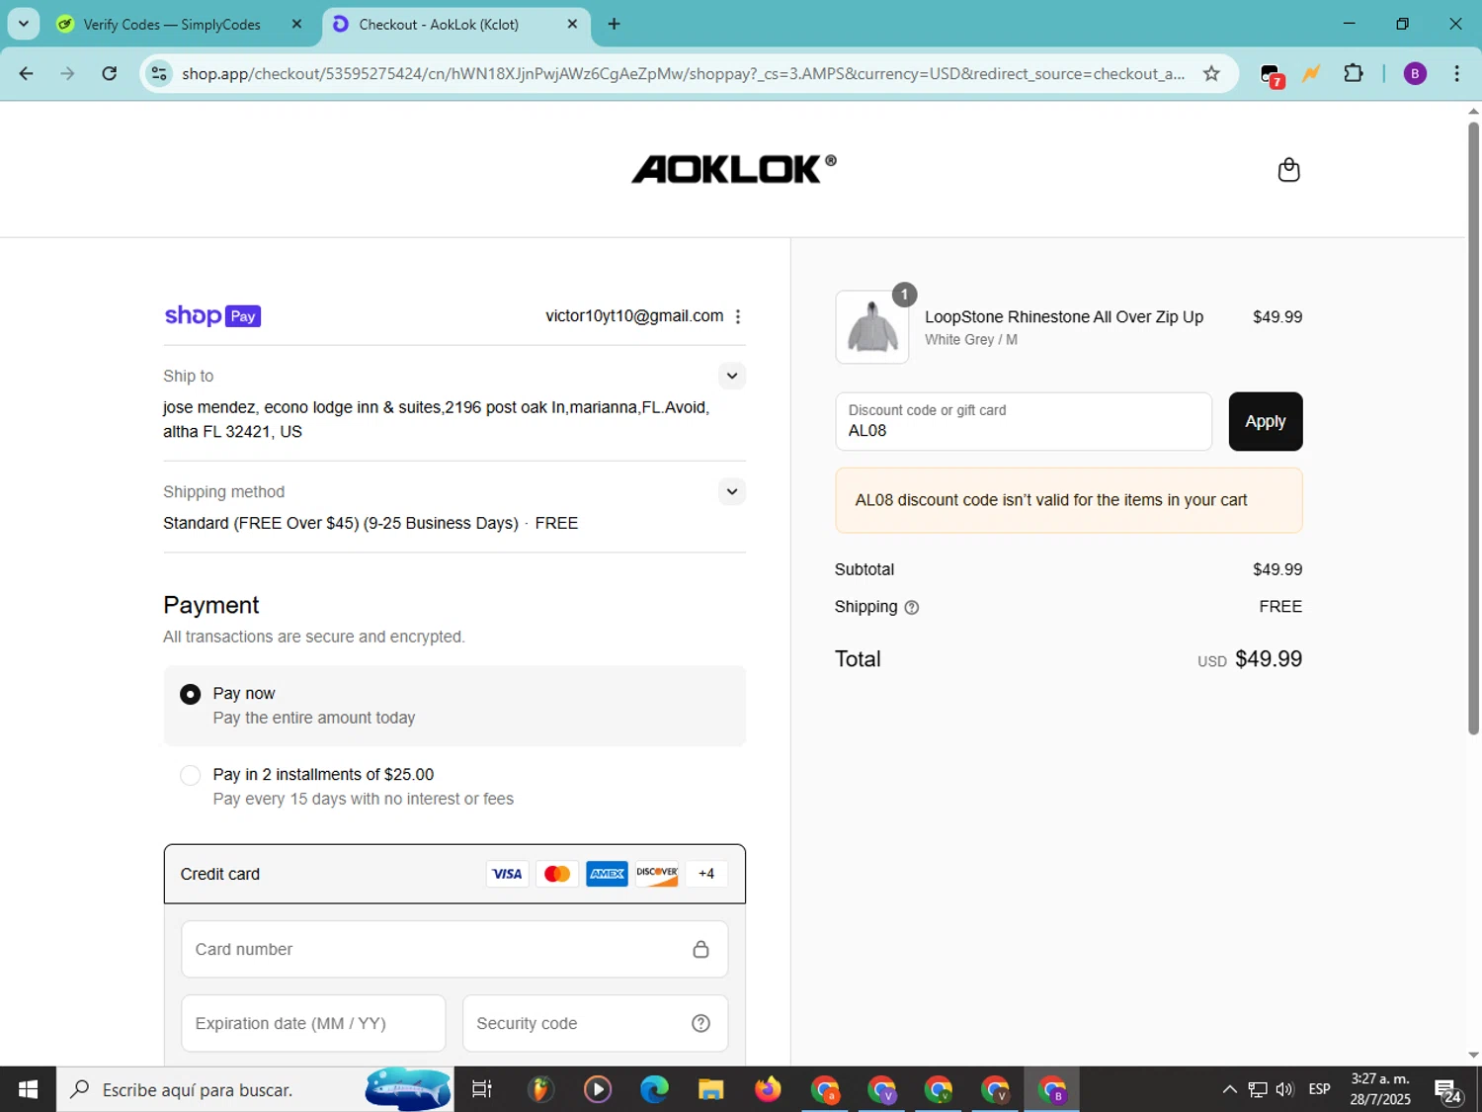Show hidden system tray icons
1482x1112 pixels.
click(x=1229, y=1089)
